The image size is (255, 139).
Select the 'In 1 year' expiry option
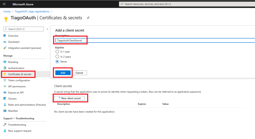(57, 51)
